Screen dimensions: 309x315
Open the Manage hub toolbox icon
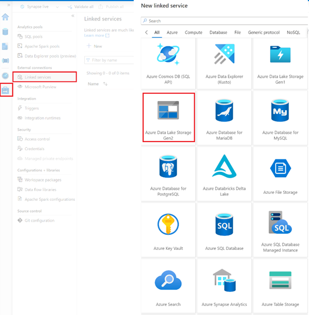click(x=5, y=90)
